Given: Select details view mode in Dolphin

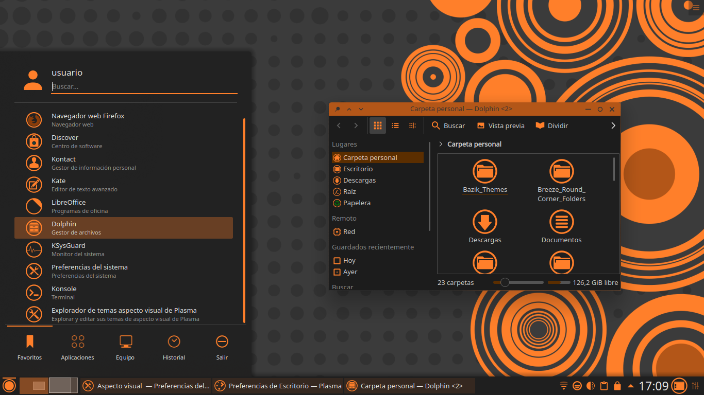Looking at the screenshot, I should pyautogui.click(x=412, y=125).
